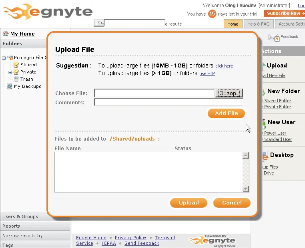Open the Egnyte Home footer link
Screen dimensions: 305x248
91,238
